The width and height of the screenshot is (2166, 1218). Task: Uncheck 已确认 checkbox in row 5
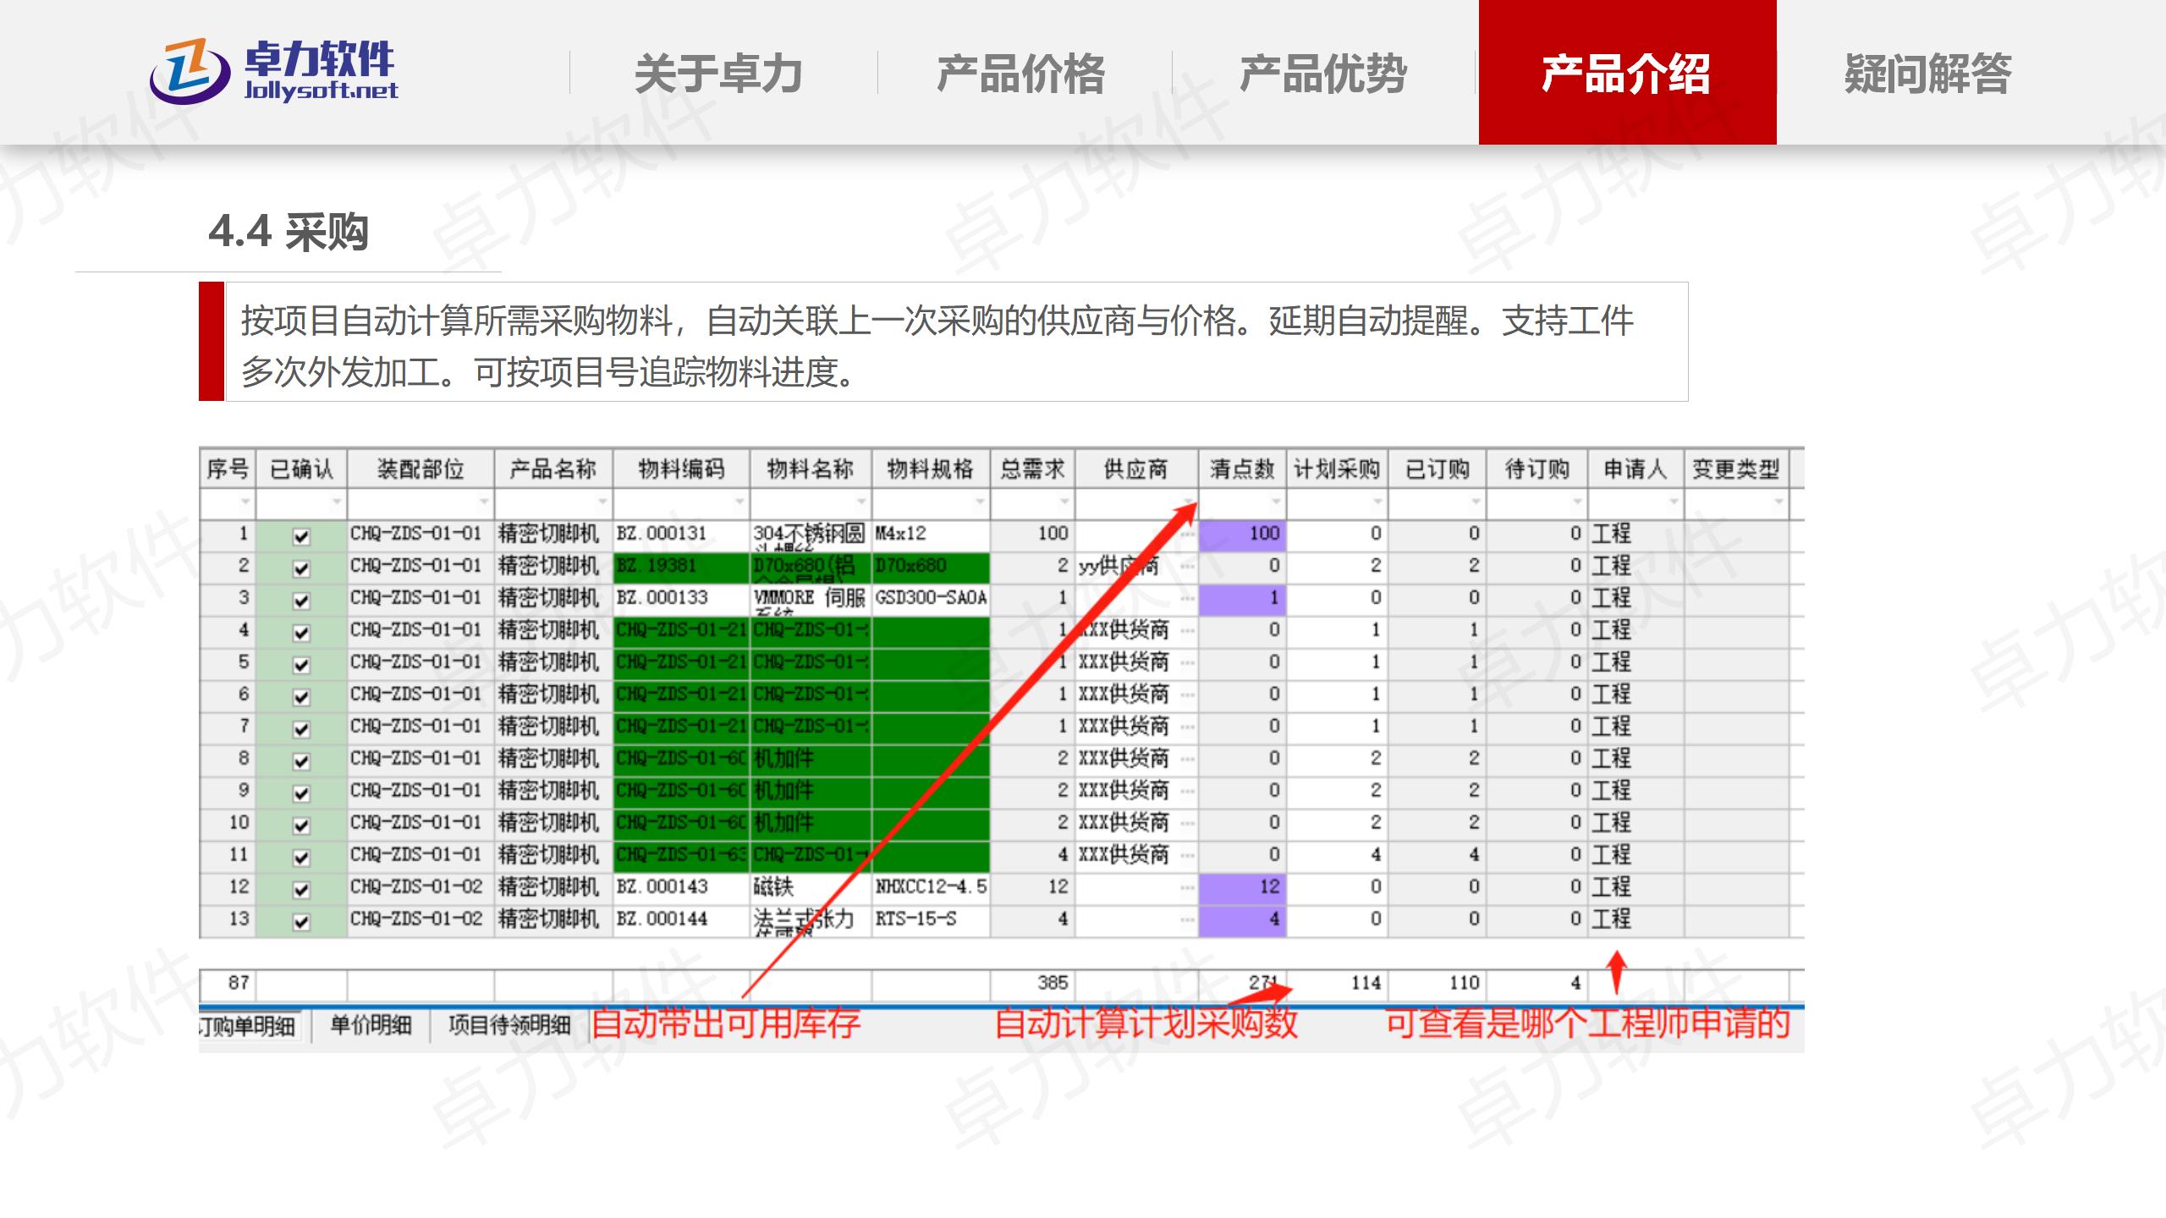(x=301, y=665)
